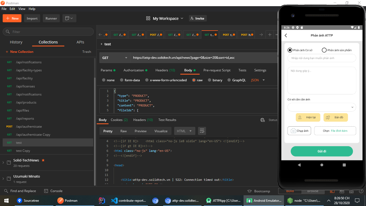Click the Find and Replace icon

point(5,191)
